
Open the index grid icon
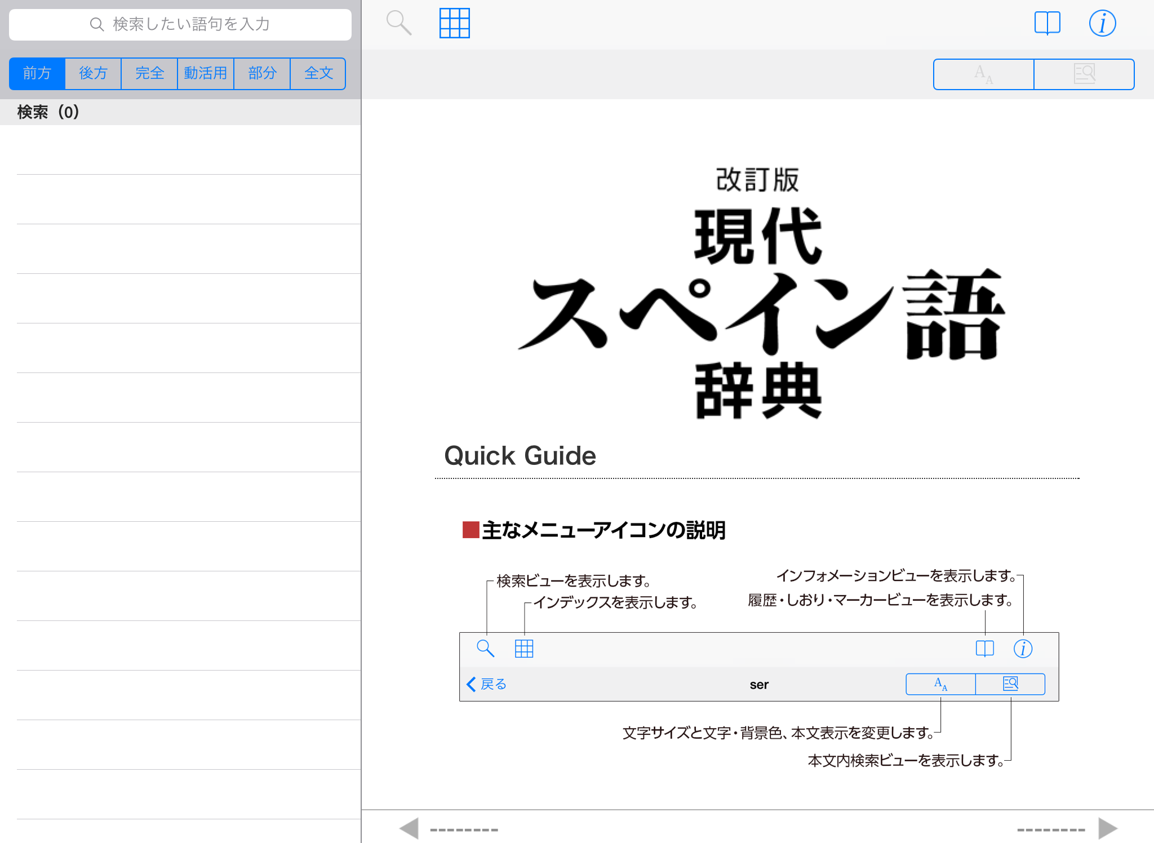coord(454,23)
